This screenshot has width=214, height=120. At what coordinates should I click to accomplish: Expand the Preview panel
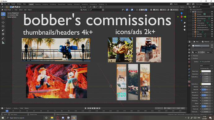[195, 56]
